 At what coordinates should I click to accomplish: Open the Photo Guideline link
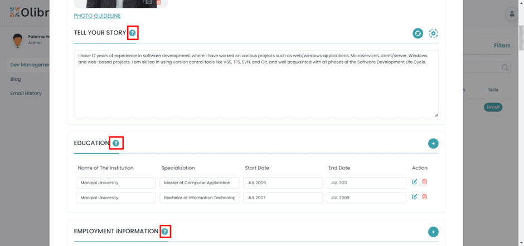[x=97, y=16]
